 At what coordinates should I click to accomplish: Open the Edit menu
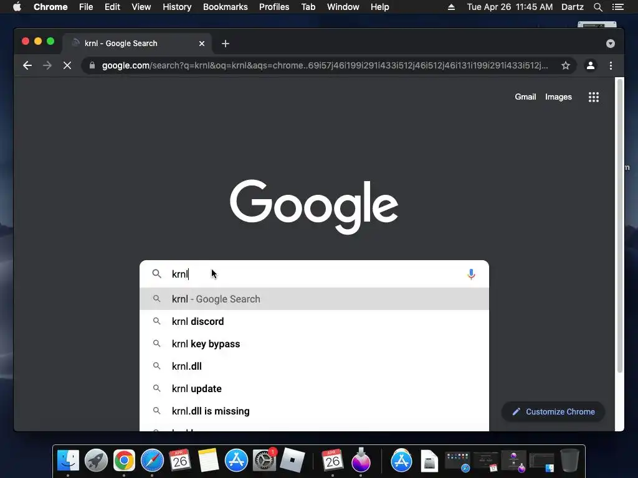pyautogui.click(x=112, y=7)
